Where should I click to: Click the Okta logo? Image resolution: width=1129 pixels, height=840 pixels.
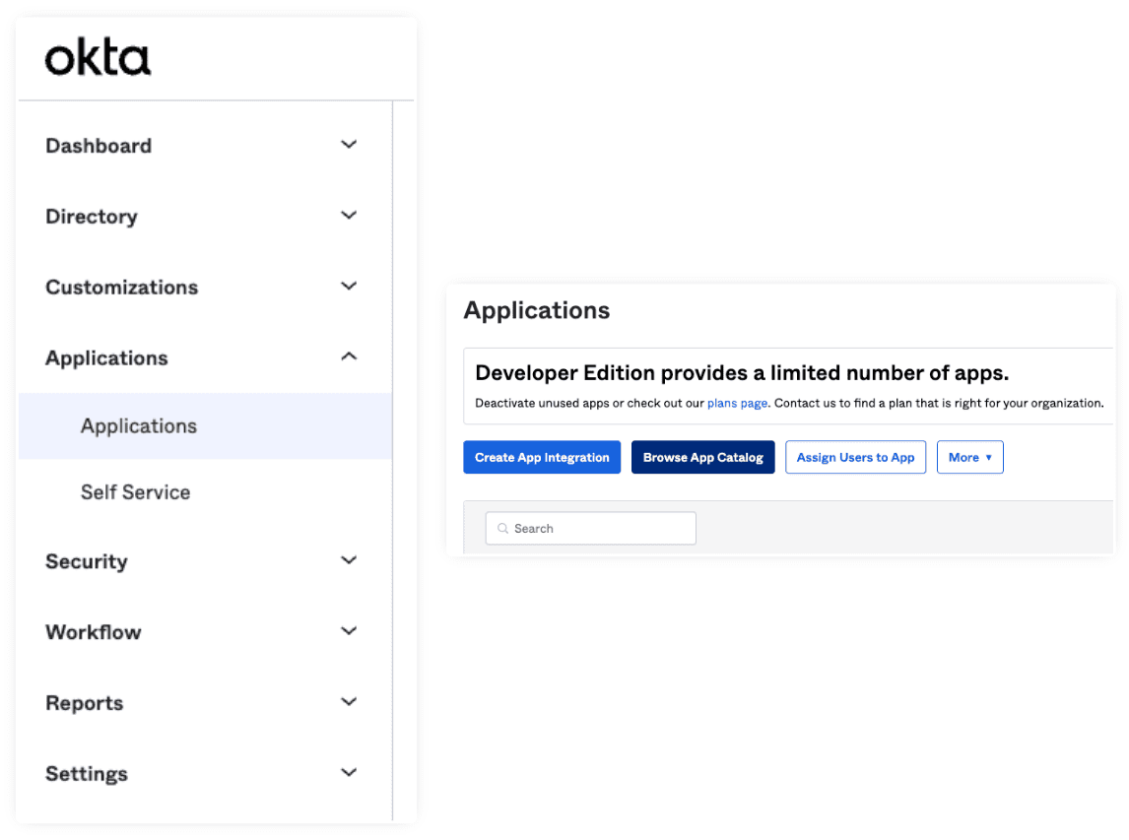(98, 59)
